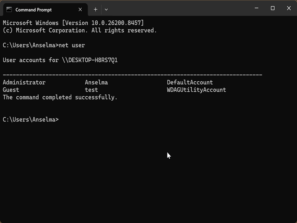Close the terminal window
Viewport: 297px width, 223px height.
289,8
